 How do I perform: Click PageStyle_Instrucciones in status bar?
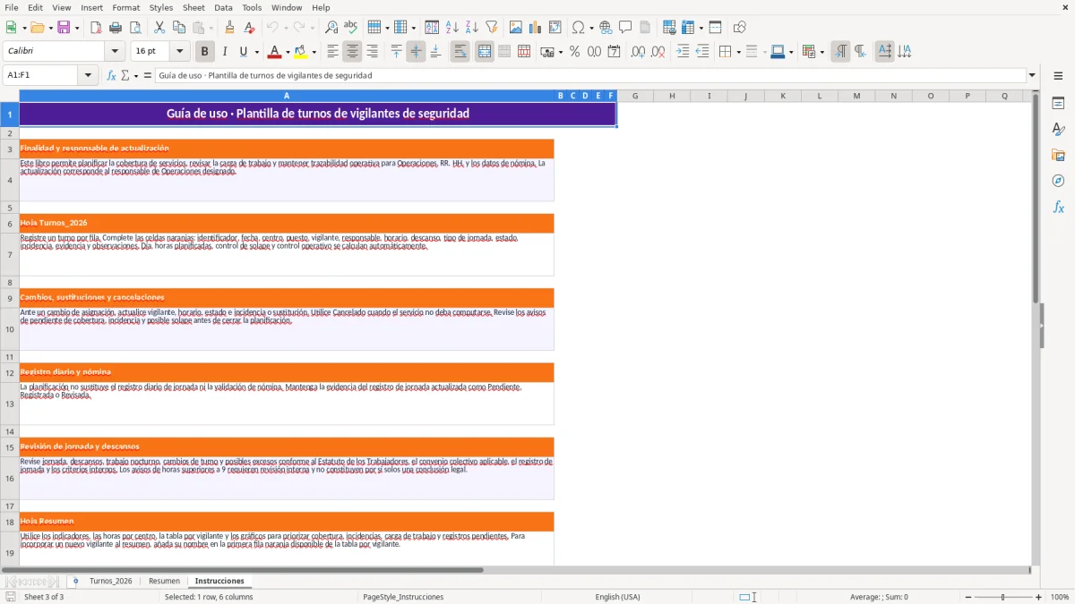coord(403,597)
